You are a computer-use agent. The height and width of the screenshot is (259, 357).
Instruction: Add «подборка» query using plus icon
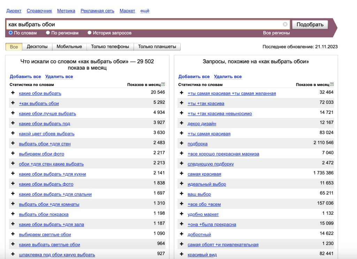(x=181, y=143)
